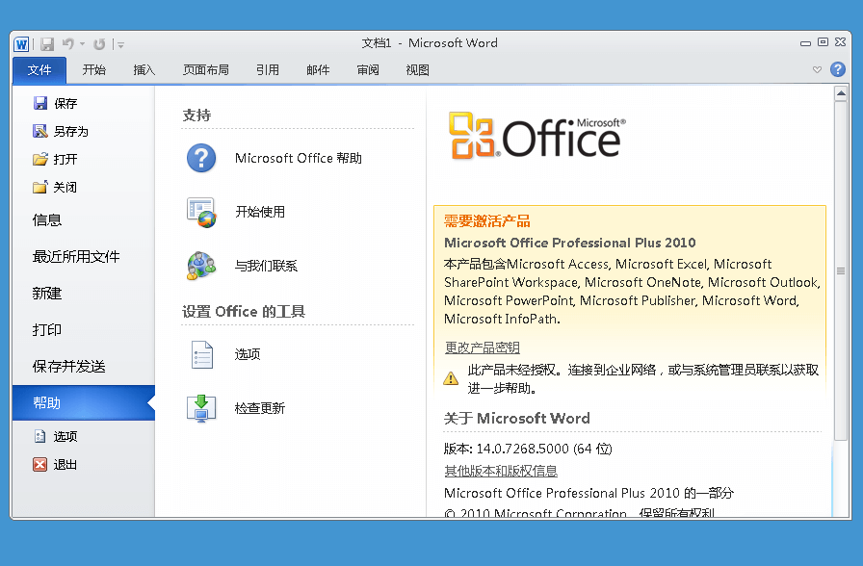Click the 需要激活产品 heading text
Screen dimensions: 863x566
[x=487, y=221]
